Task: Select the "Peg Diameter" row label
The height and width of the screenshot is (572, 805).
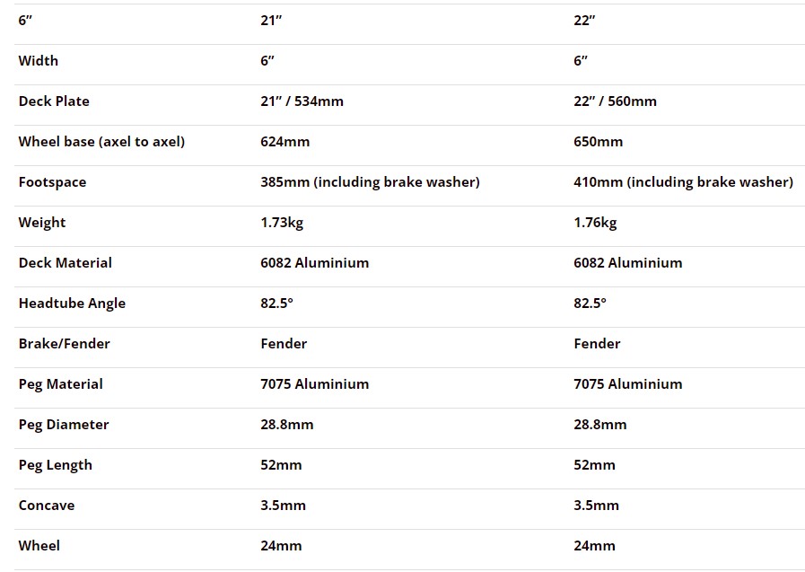Action: [64, 425]
